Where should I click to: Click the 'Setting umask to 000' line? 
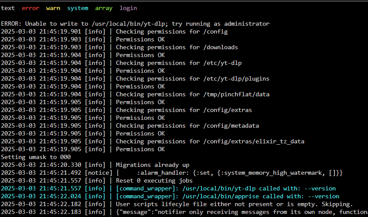(36, 157)
